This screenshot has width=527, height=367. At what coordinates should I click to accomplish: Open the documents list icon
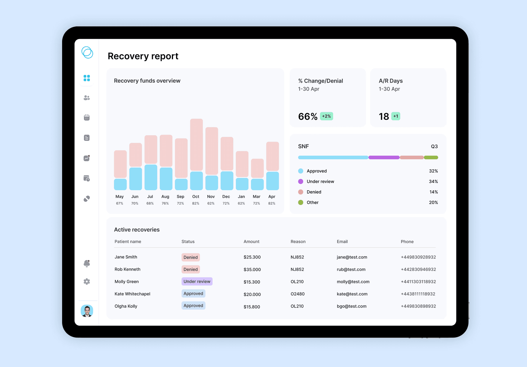coord(87,138)
